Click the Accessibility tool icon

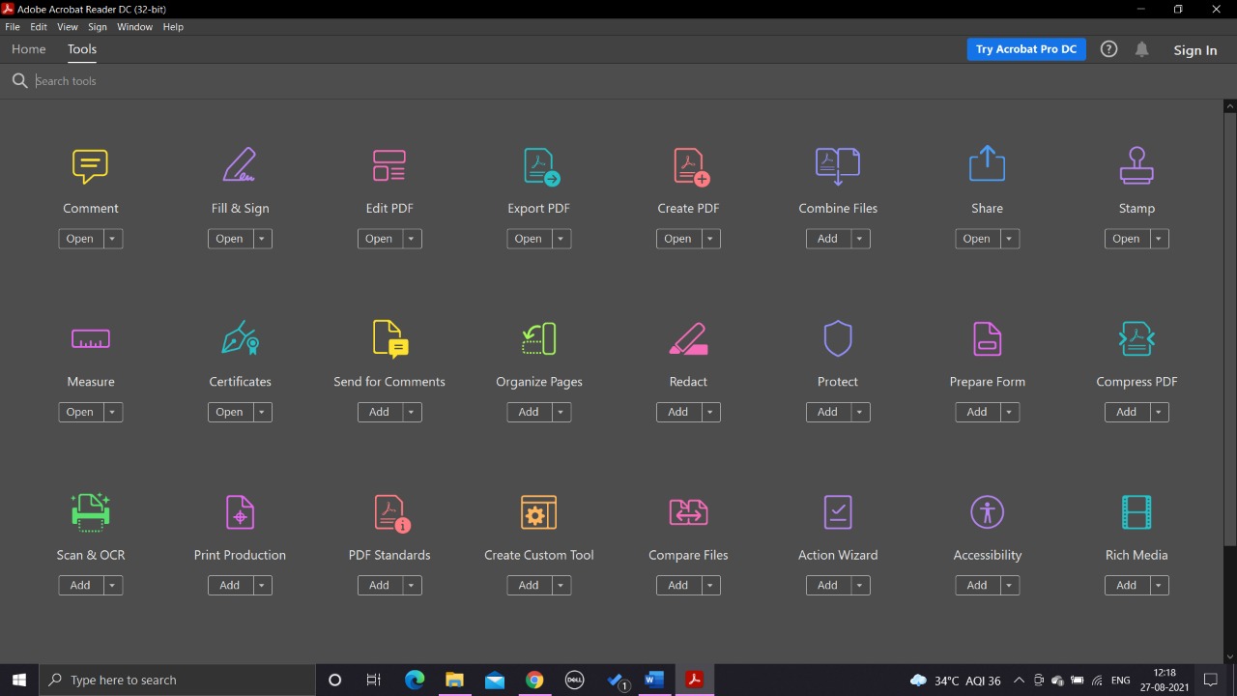click(x=987, y=512)
